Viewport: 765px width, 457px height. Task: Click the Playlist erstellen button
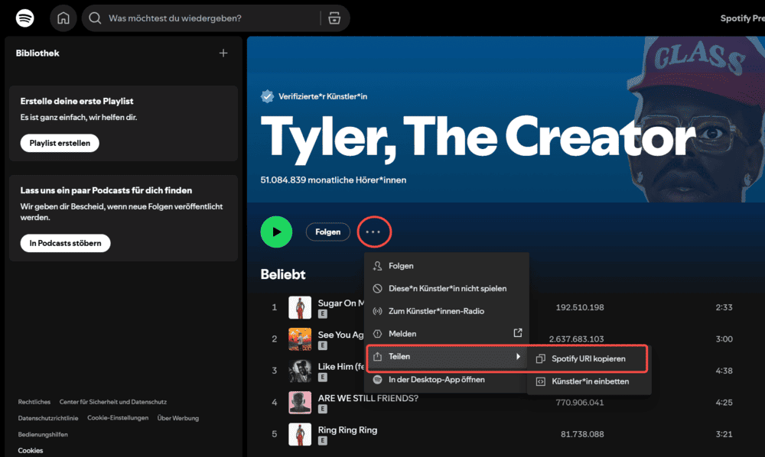(x=60, y=143)
